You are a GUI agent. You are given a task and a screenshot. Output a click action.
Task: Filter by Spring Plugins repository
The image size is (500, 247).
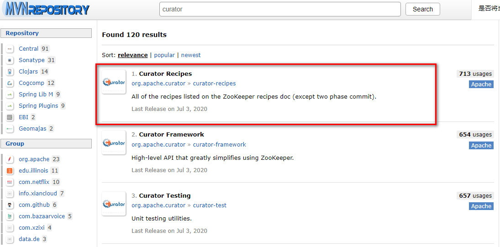pyautogui.click(x=38, y=106)
